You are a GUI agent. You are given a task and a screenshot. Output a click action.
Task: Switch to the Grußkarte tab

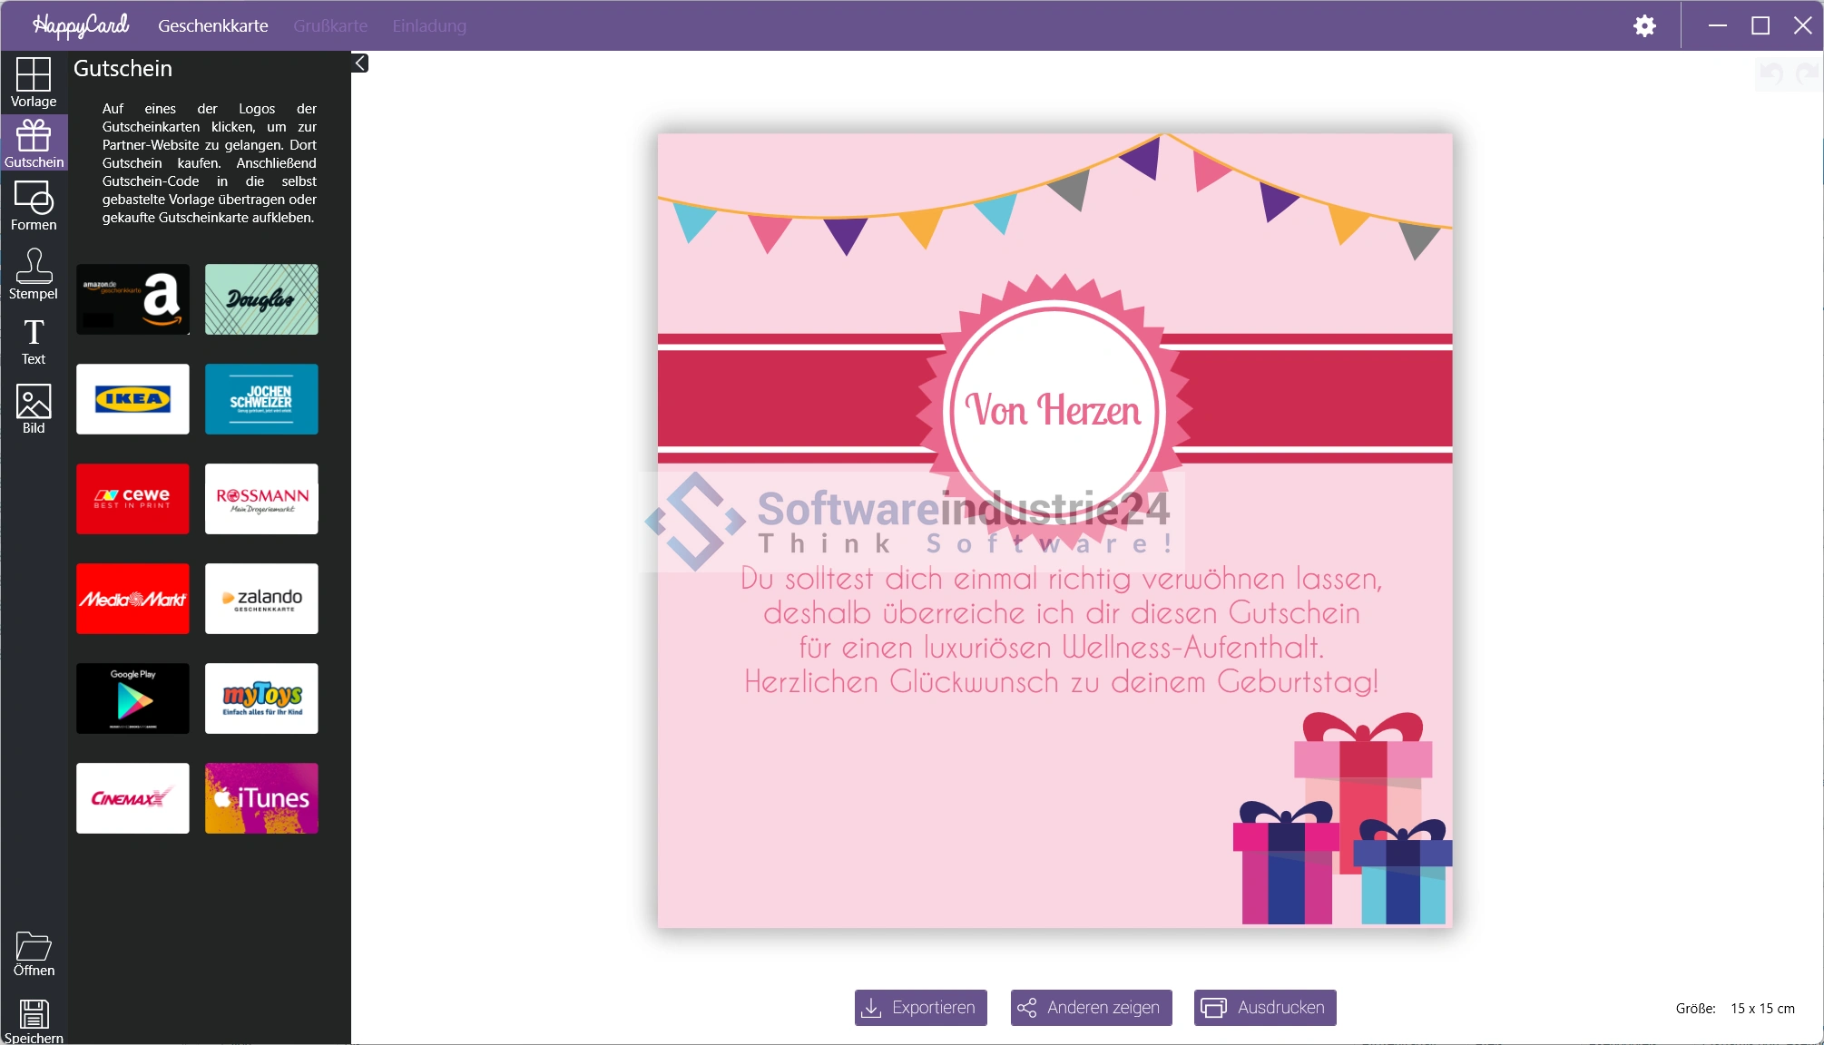click(330, 25)
